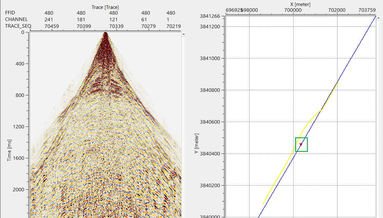The height and width of the screenshot is (218, 383).
Task: Click the Y [meter] axis label
Action: click(x=196, y=143)
